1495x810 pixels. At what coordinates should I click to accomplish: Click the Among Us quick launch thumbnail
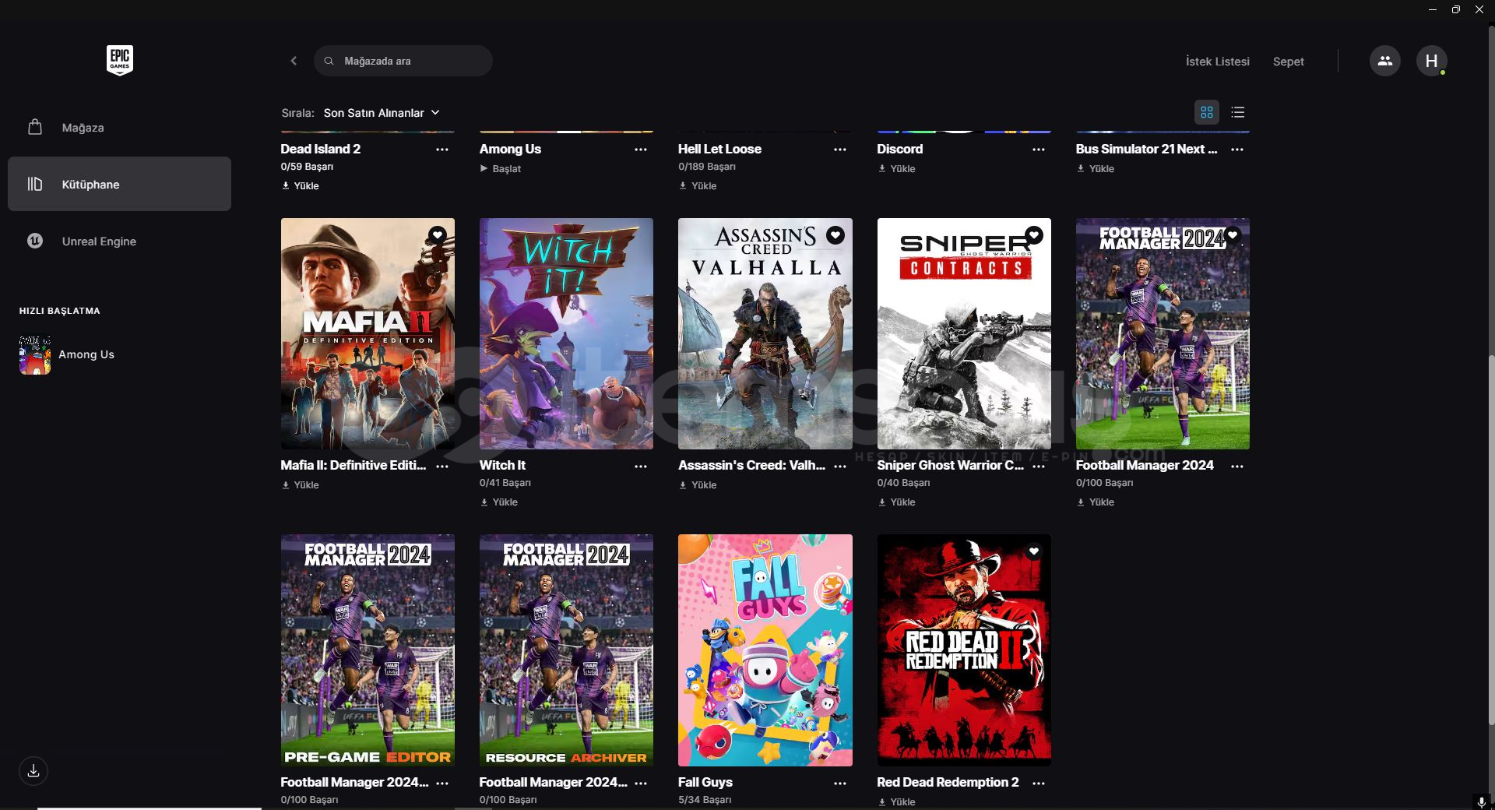pyautogui.click(x=35, y=354)
